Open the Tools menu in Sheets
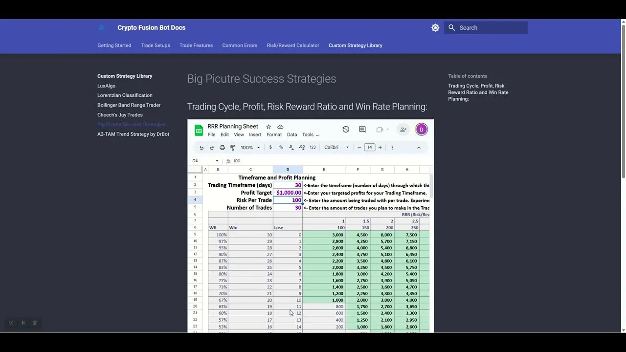626x352 pixels. point(308,134)
